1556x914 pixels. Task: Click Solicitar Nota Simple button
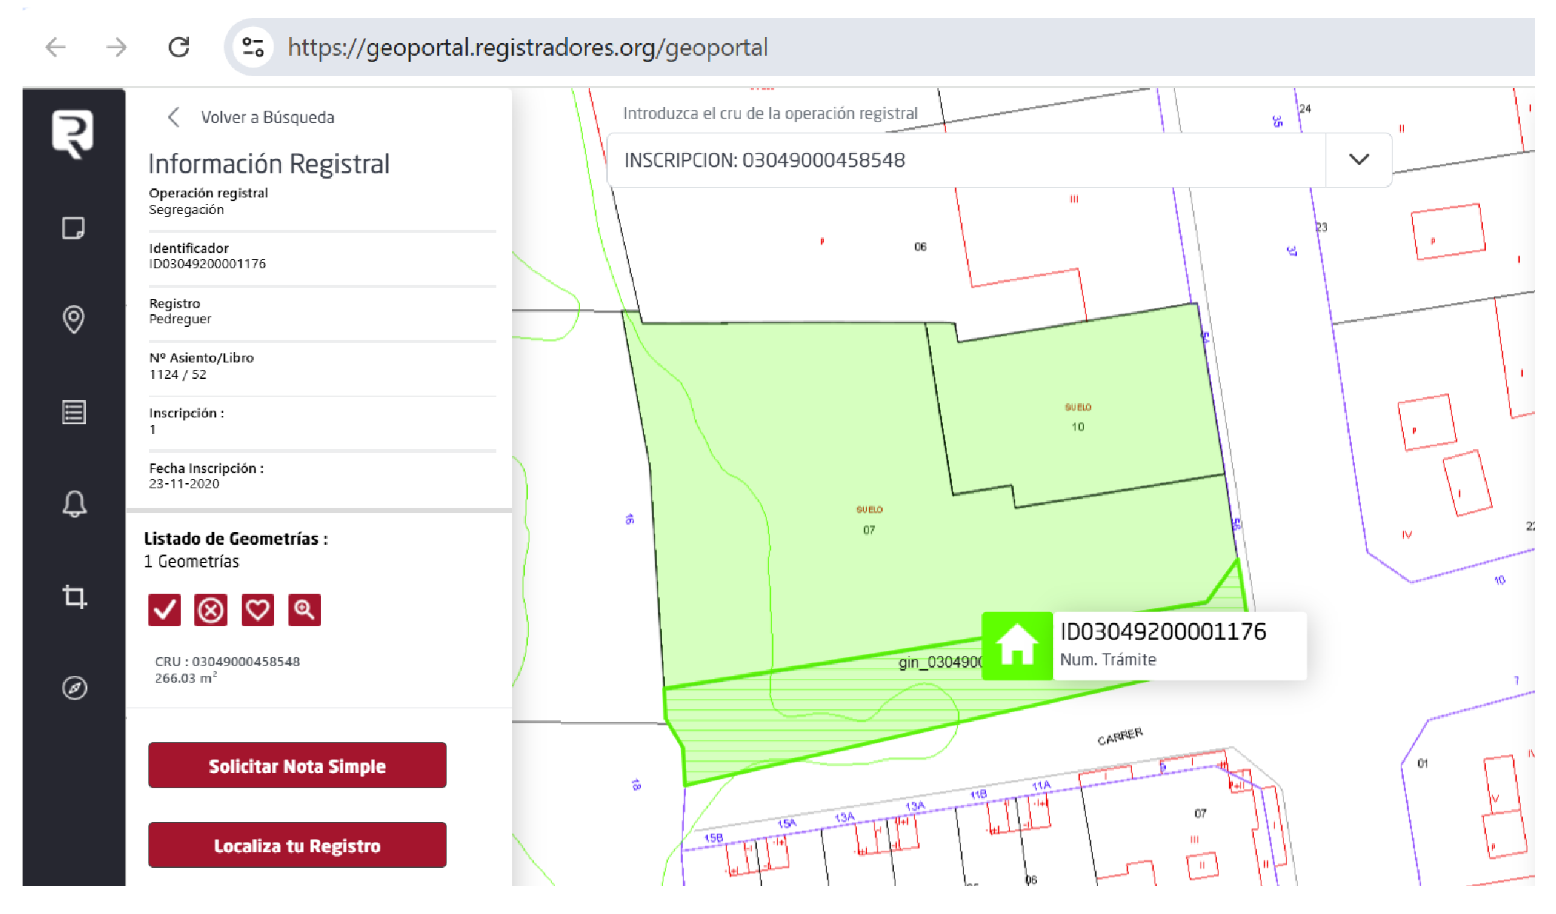(x=297, y=766)
